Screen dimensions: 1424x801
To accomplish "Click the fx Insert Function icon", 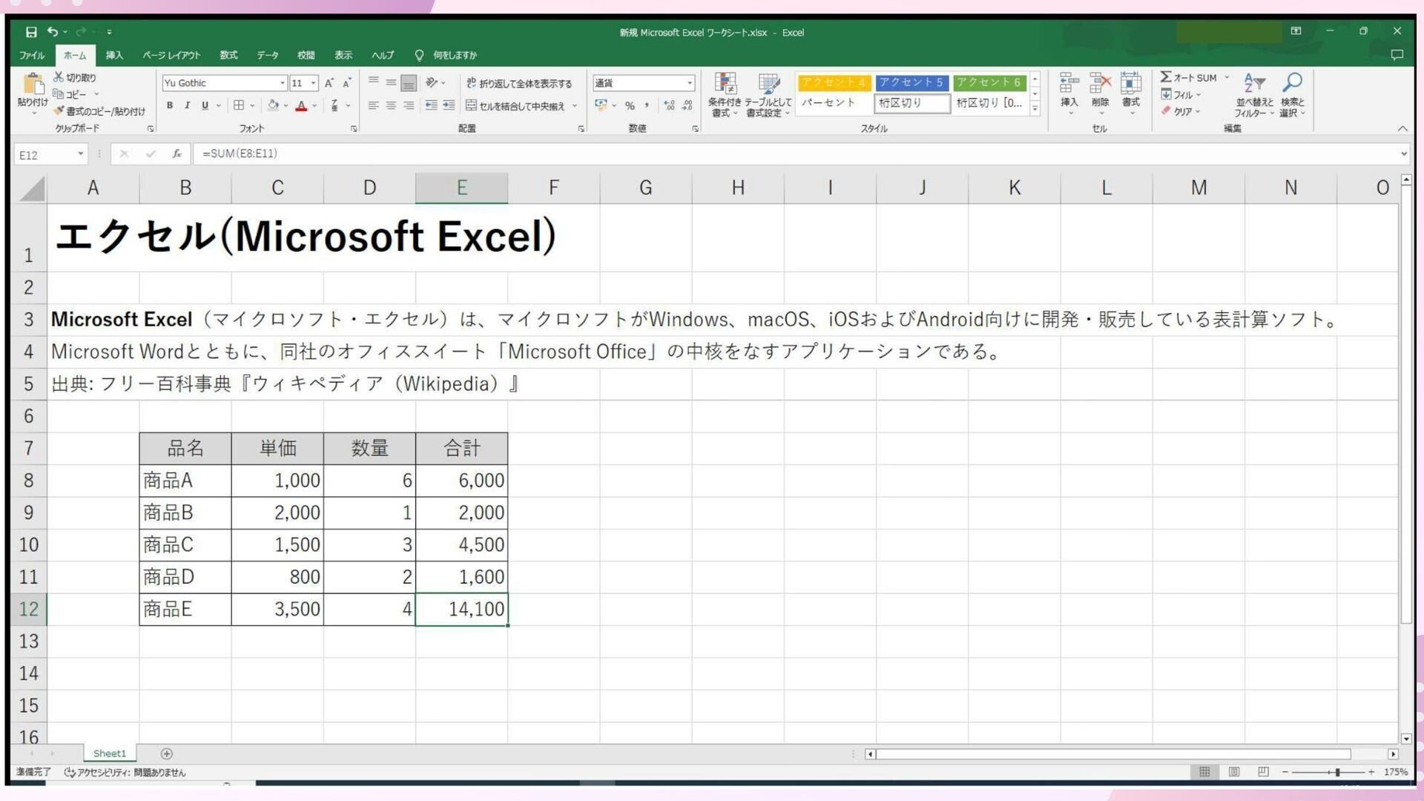I will pos(177,154).
